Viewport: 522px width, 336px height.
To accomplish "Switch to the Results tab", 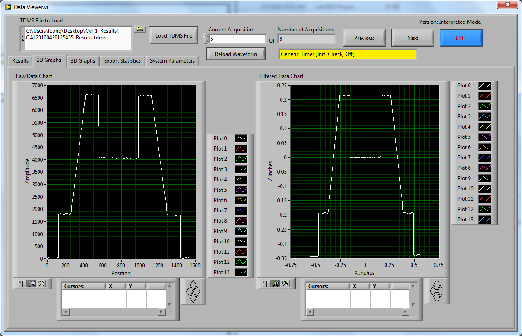I will coord(20,61).
